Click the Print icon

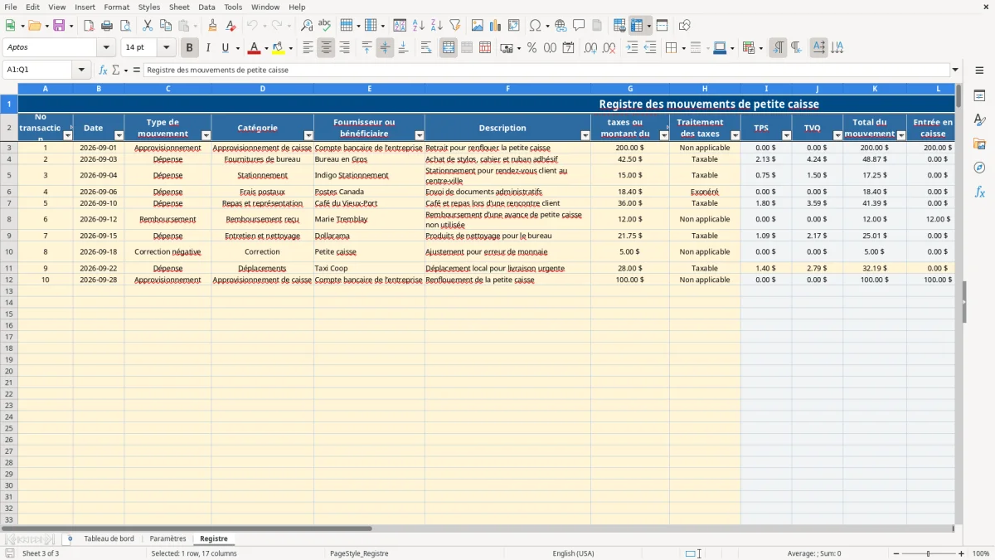(107, 26)
